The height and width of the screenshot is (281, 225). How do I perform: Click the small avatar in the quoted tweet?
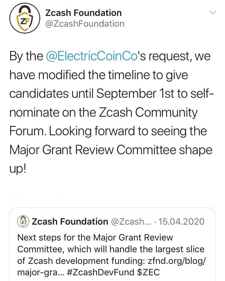coord(23,222)
